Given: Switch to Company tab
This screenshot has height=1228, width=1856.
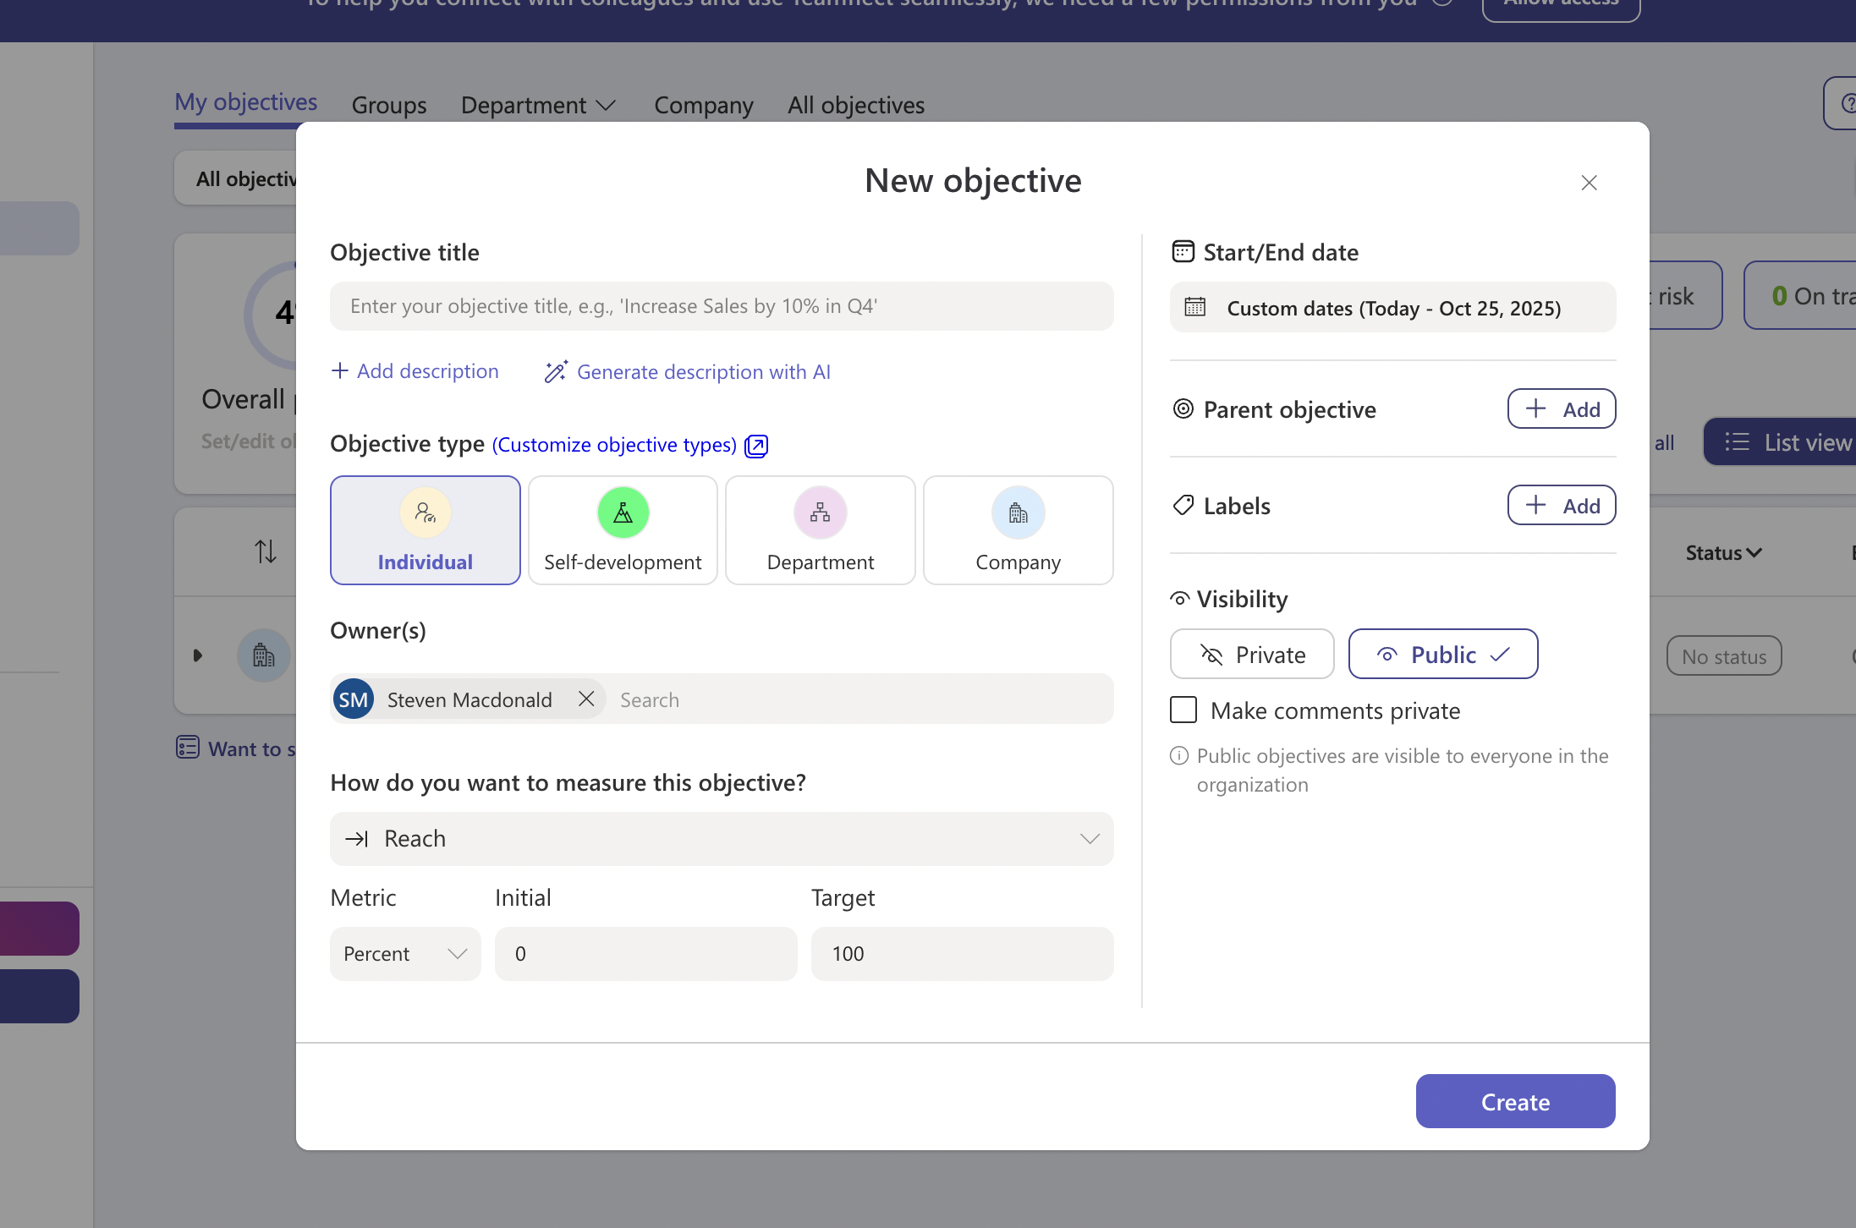Looking at the screenshot, I should (704, 105).
